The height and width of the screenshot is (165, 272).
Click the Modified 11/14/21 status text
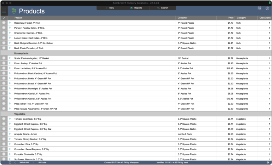tap(172, 163)
